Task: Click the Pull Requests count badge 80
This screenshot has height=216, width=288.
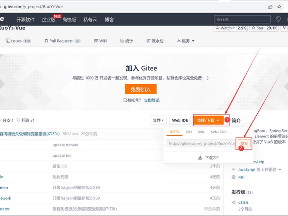Action: (x=77, y=41)
